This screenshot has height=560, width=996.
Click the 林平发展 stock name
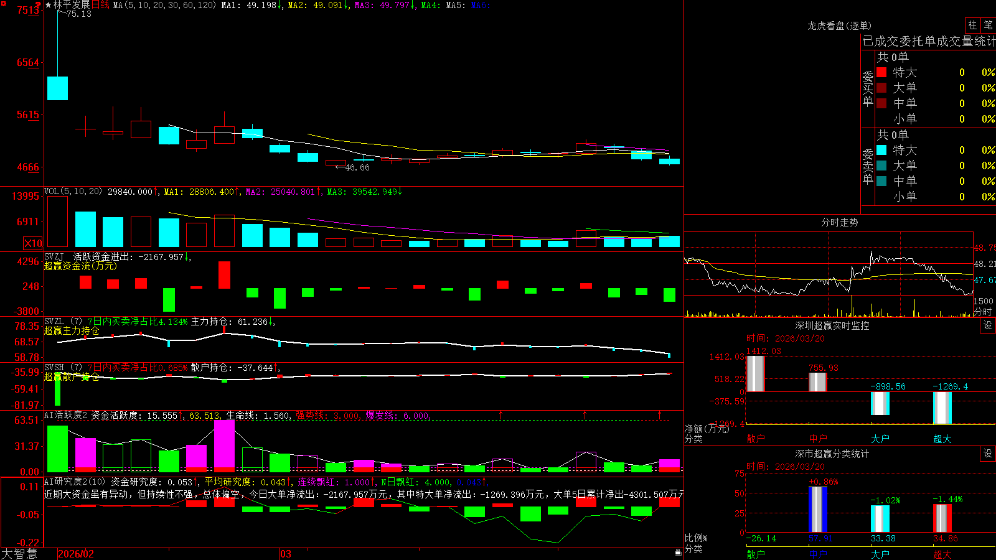(72, 5)
